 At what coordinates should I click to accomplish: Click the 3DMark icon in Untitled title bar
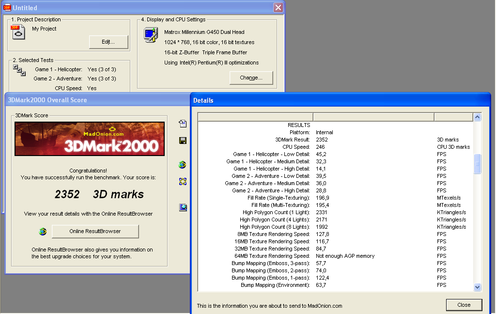coord(7,8)
